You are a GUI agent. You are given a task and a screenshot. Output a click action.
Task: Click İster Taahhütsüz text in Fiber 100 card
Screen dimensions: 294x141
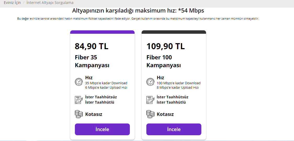[x=173, y=97]
